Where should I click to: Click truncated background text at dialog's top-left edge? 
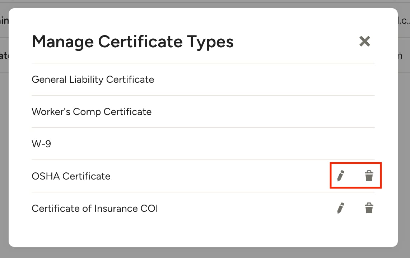click(x=4, y=21)
